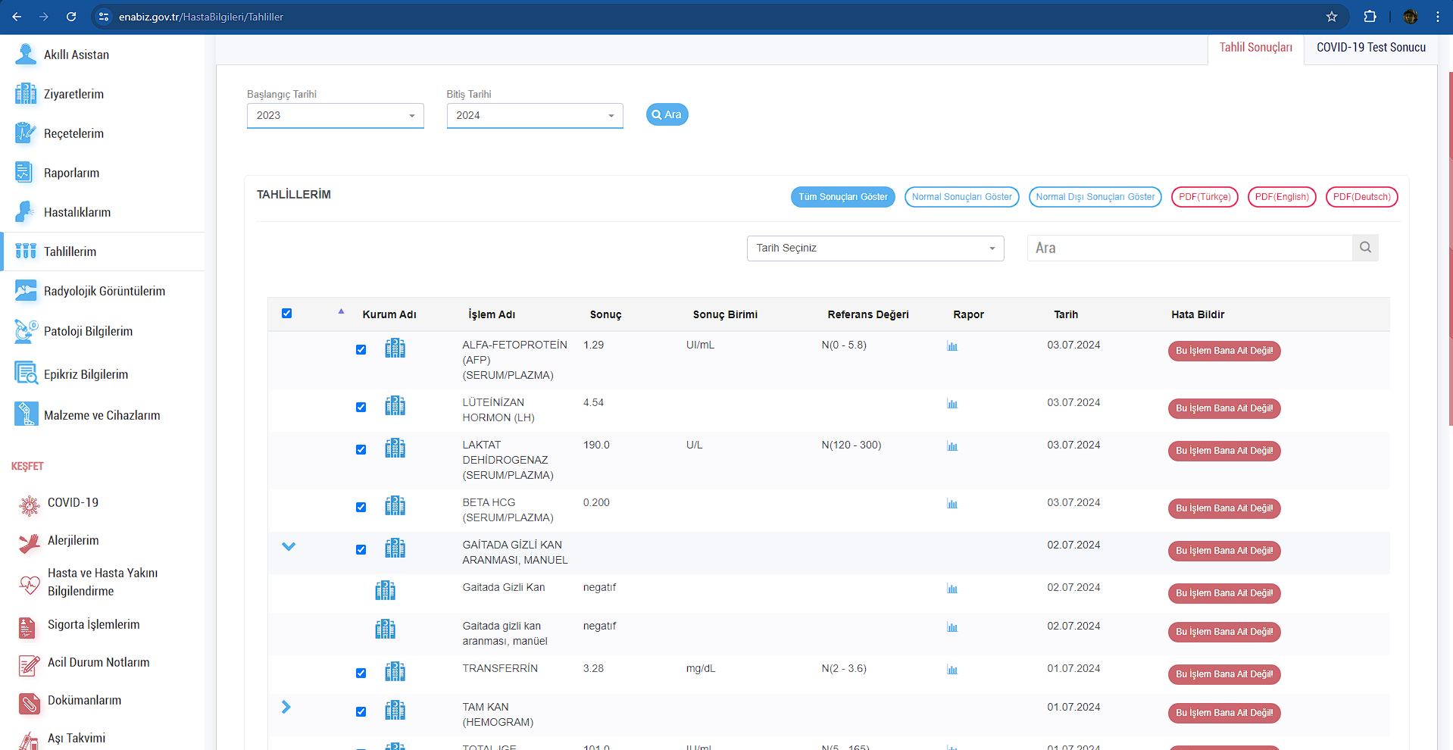Click the Hastalıklarım icon
1453x750 pixels.
click(x=24, y=212)
